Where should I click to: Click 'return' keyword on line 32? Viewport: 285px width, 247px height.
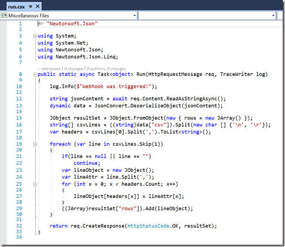(59, 226)
